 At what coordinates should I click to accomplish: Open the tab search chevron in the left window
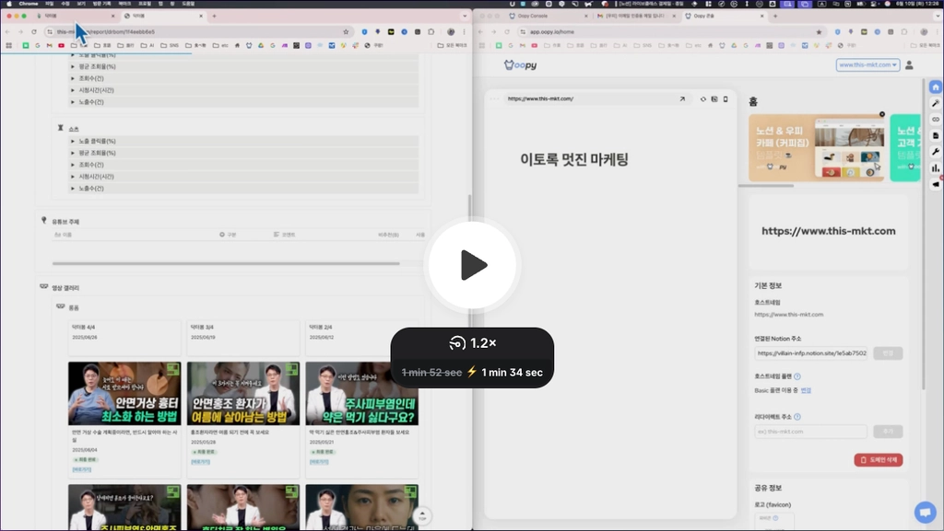(x=465, y=17)
